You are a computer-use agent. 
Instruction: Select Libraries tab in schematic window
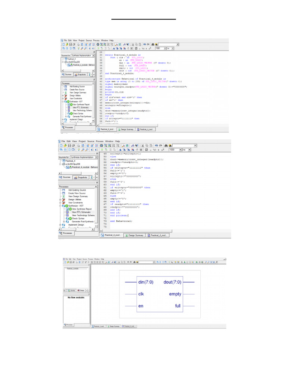[72, 290]
